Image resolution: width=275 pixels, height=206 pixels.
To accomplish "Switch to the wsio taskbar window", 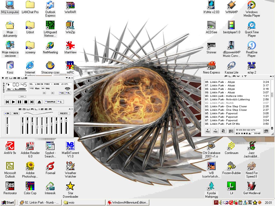I will pyautogui.click(x=83, y=203).
